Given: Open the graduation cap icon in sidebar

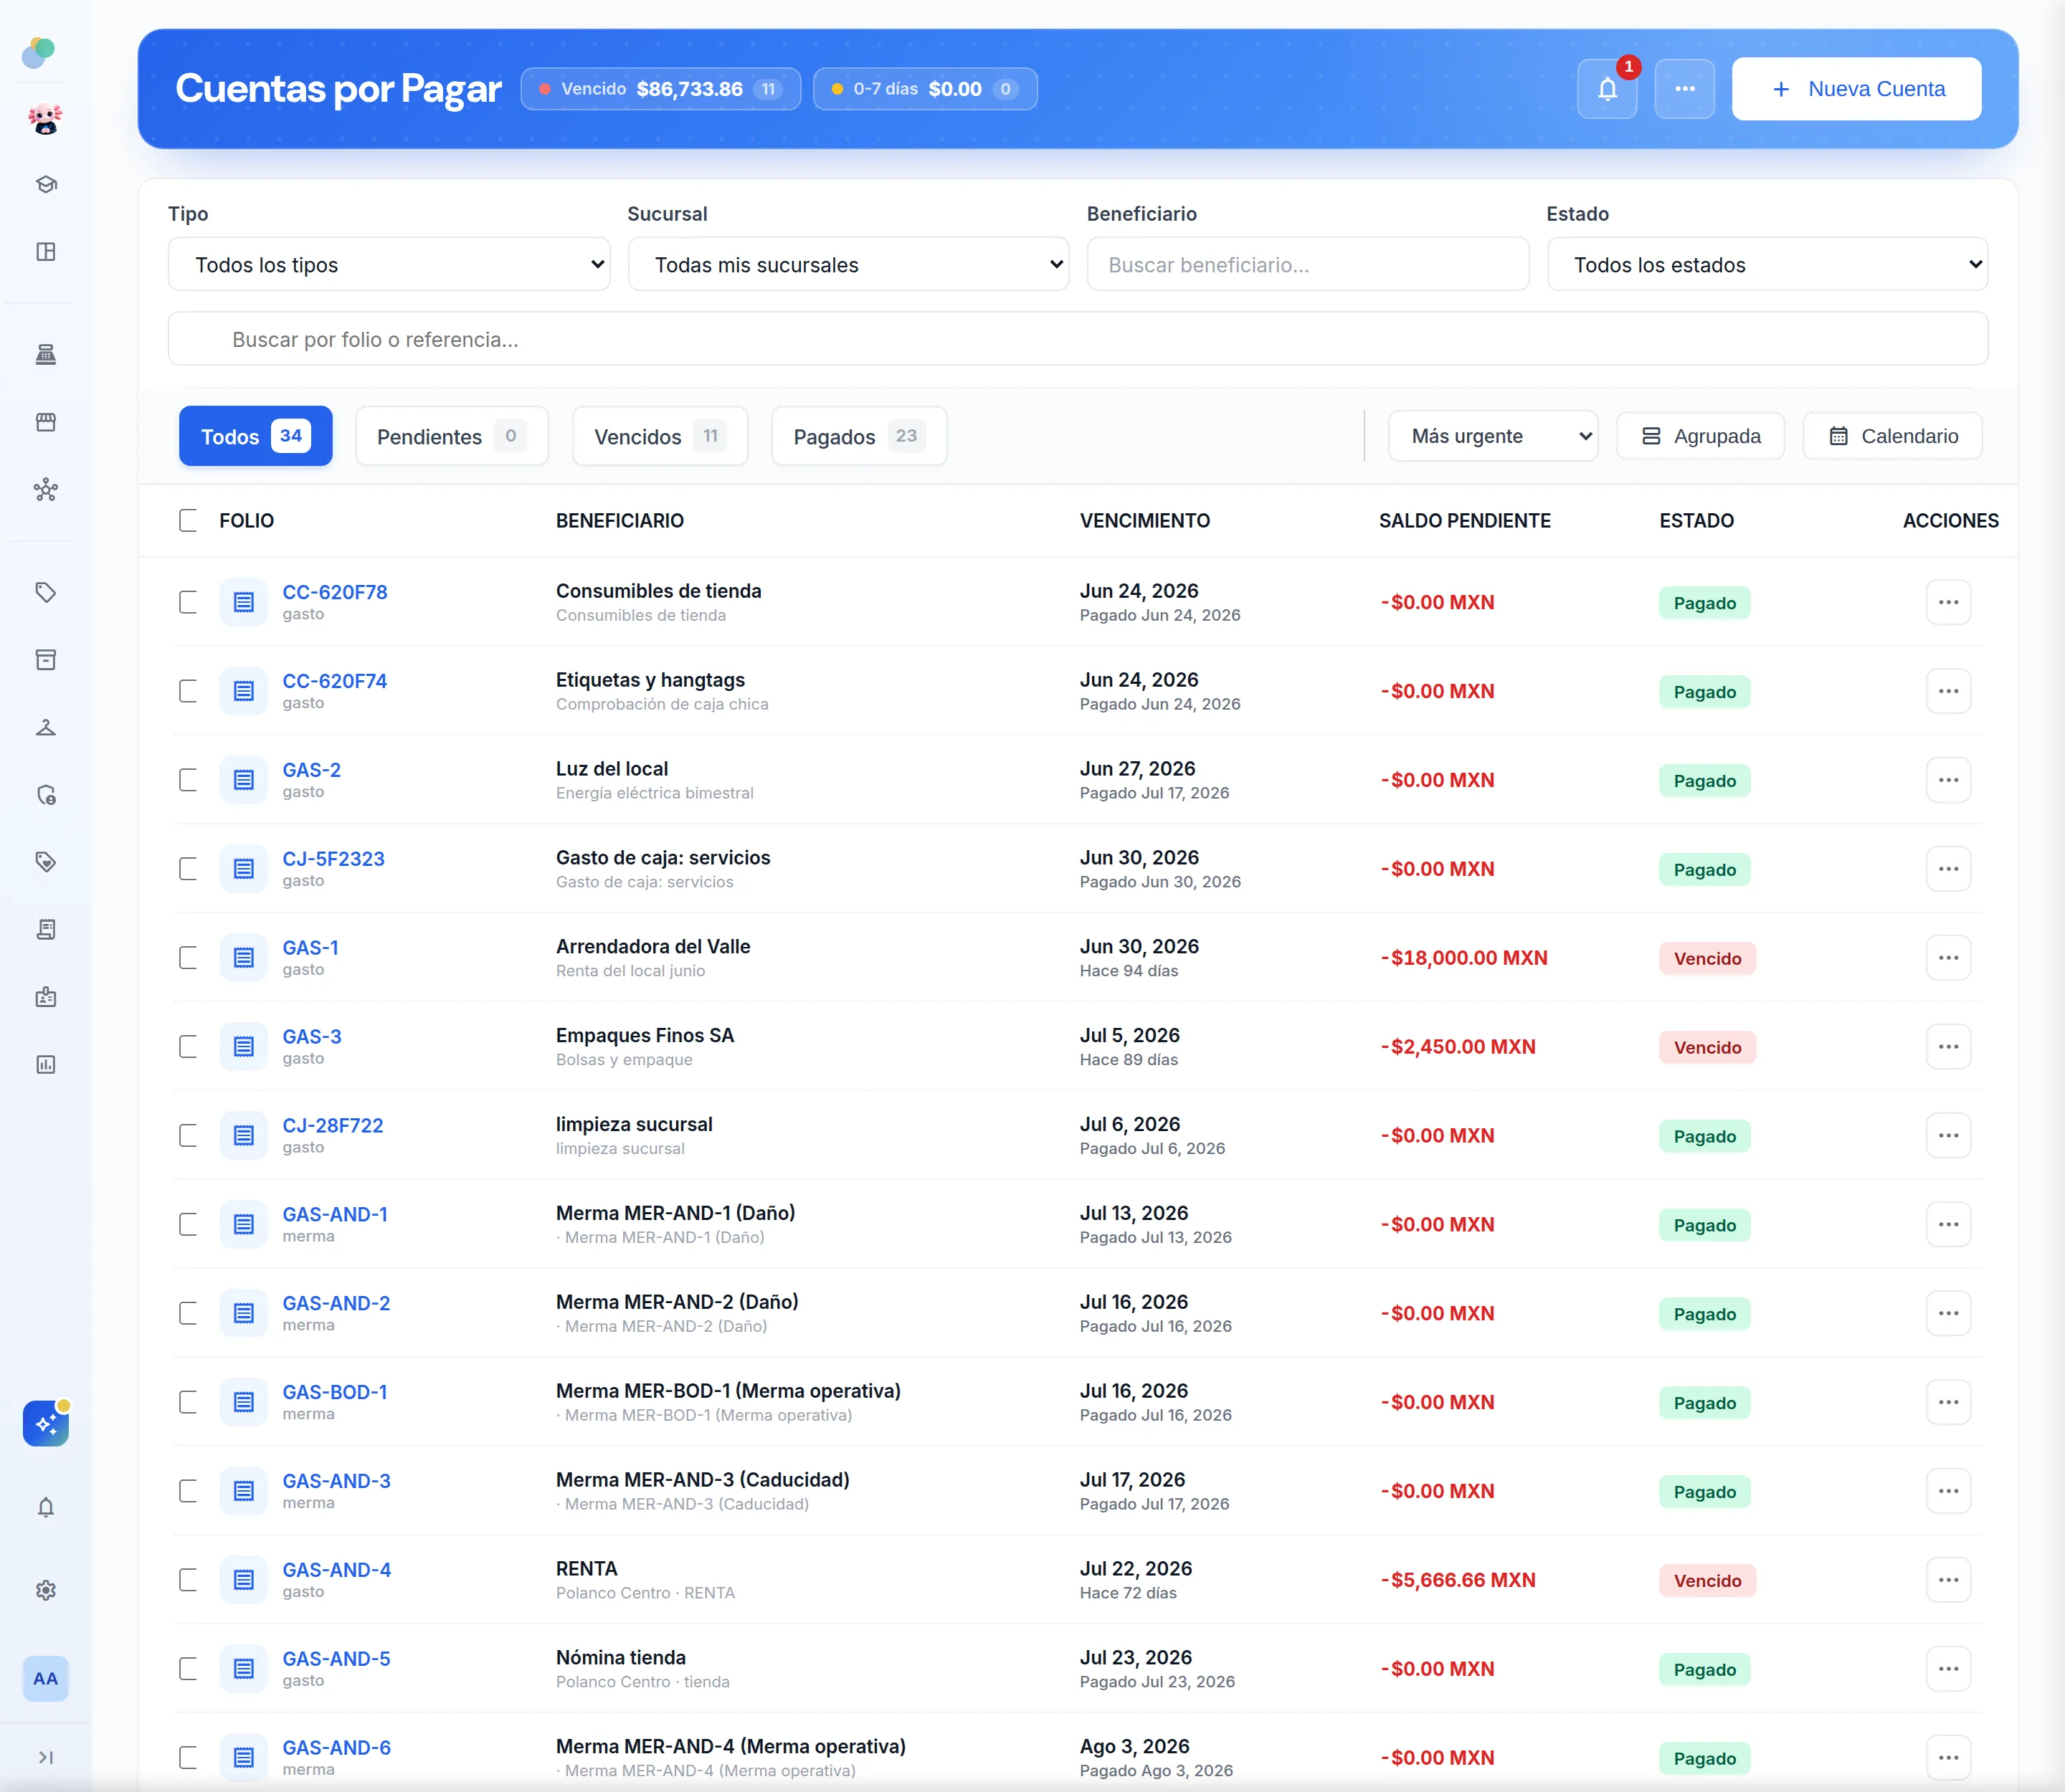Looking at the screenshot, I should click(x=46, y=184).
